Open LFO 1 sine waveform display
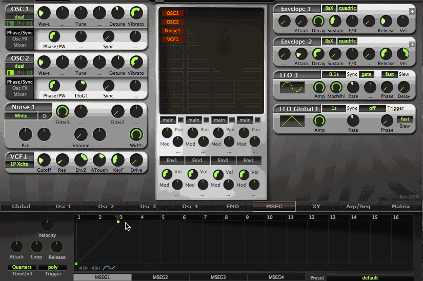 292,87
